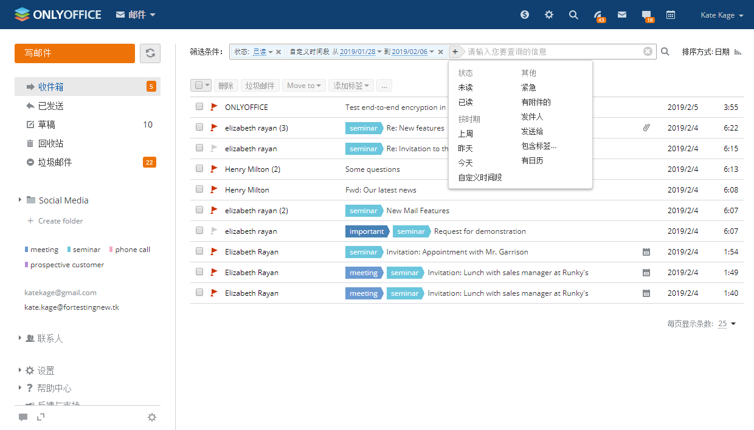
Task: Click the attachment paperclip on Re: New features
Action: [646, 128]
